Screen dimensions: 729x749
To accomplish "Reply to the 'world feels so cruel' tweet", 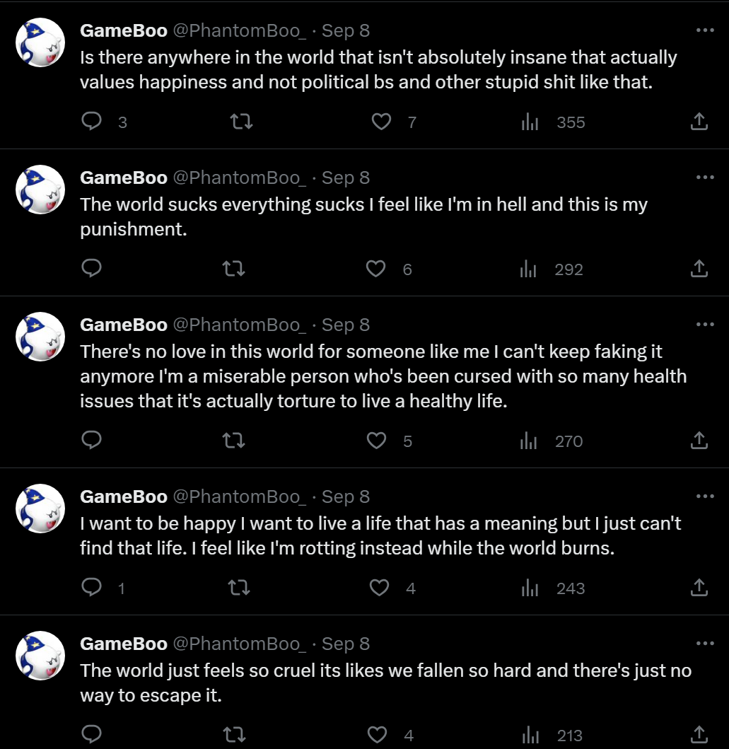I will 92,734.
